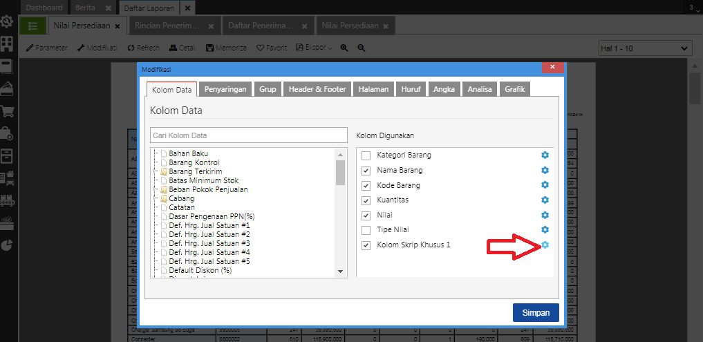Viewport: 703px width, 342px height.
Task: Uncheck the Nama Barang checkbox
Action: (366, 171)
